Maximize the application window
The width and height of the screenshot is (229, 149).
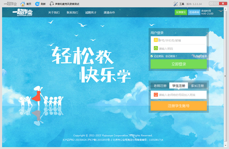coord(216,3)
